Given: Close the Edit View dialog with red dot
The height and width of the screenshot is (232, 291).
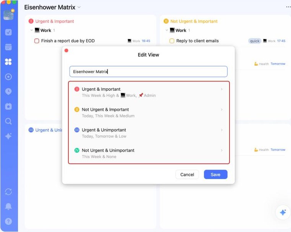Looking at the screenshot, I should [x=66, y=51].
